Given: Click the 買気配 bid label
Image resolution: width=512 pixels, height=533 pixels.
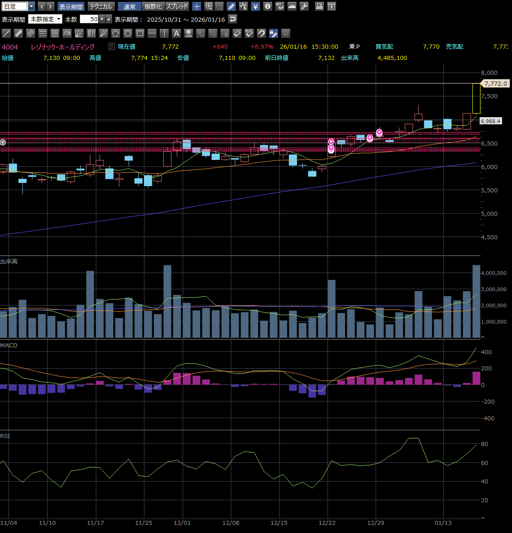Looking at the screenshot, I should (384, 46).
